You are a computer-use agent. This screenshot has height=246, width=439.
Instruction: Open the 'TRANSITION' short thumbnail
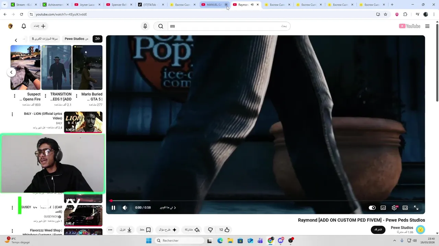coord(57,67)
